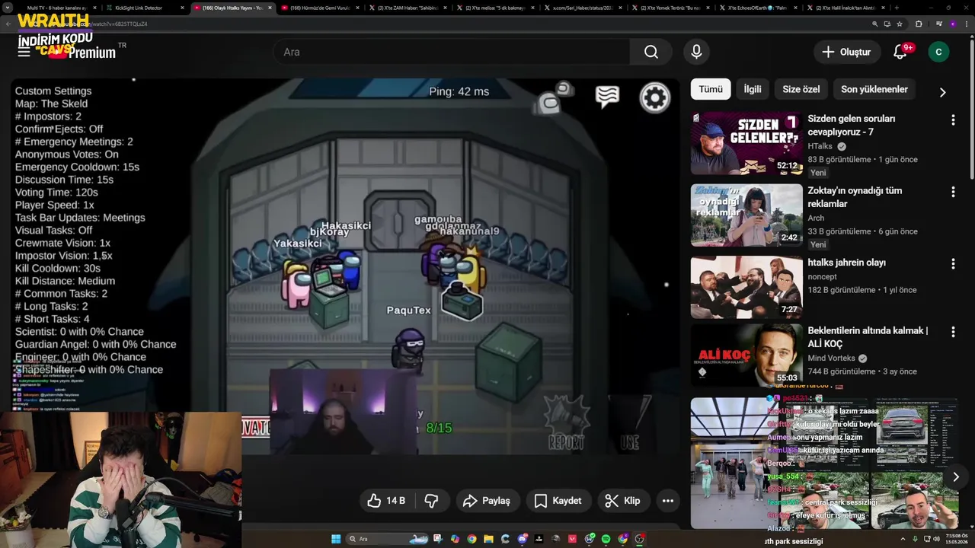Dislike the video
The width and height of the screenshot is (975, 548).
pos(431,500)
